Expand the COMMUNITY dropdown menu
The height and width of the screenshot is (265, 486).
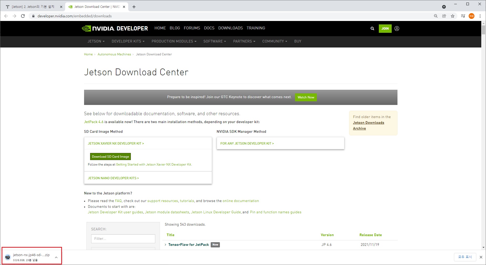275,41
